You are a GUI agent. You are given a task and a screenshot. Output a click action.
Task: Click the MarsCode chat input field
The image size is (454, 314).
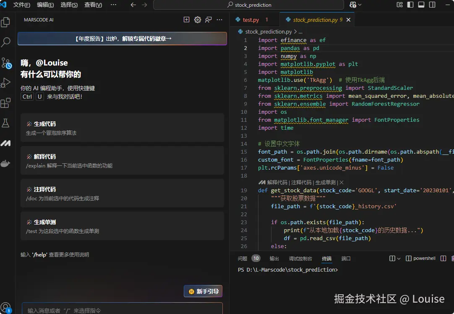tap(122, 309)
